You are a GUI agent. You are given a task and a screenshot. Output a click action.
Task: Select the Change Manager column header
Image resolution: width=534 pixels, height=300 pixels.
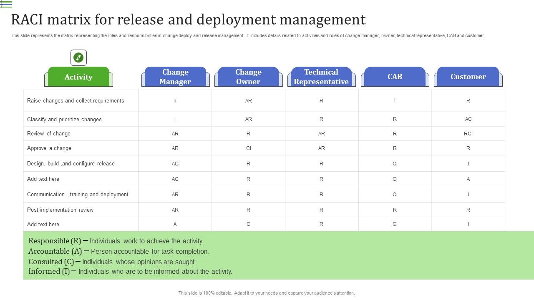point(175,77)
